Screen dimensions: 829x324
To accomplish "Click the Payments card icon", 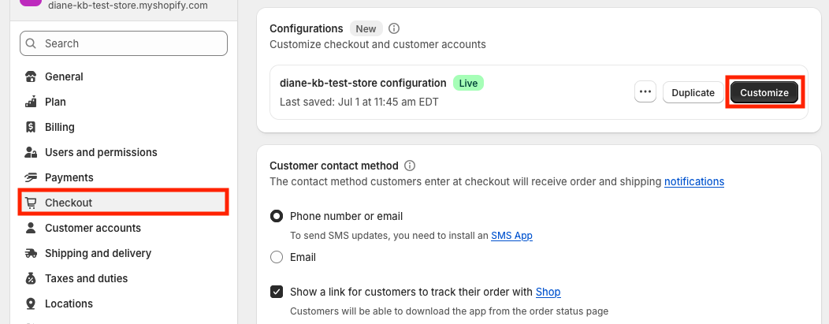I will (x=32, y=177).
